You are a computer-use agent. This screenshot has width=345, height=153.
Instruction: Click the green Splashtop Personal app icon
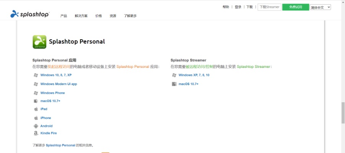click(x=39, y=42)
